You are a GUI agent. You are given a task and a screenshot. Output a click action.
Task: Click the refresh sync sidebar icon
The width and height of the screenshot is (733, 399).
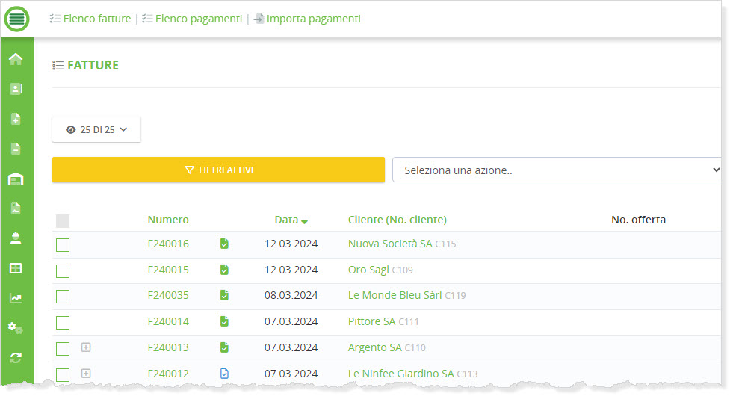[x=16, y=358]
